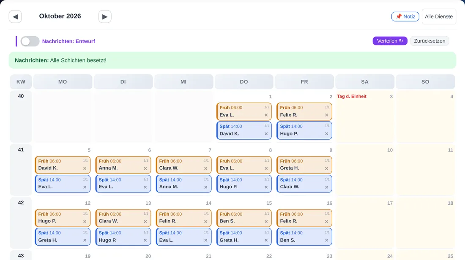This screenshot has height=260, width=465.
Task: Remove Ben S. from Spät shift October 16
Action: (x=326, y=240)
